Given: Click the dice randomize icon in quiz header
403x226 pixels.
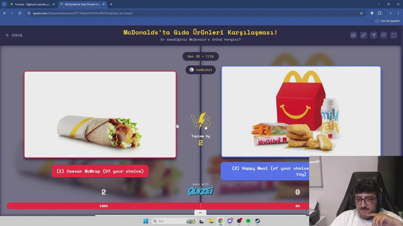Looking at the screenshot, I should [x=364, y=35].
